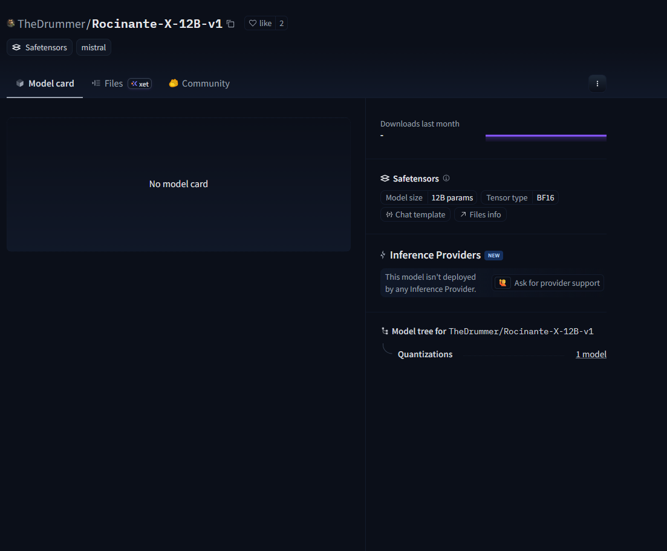This screenshot has height=551, width=667.
Task: Click the Inference Providers lightning icon
Action: tap(383, 255)
